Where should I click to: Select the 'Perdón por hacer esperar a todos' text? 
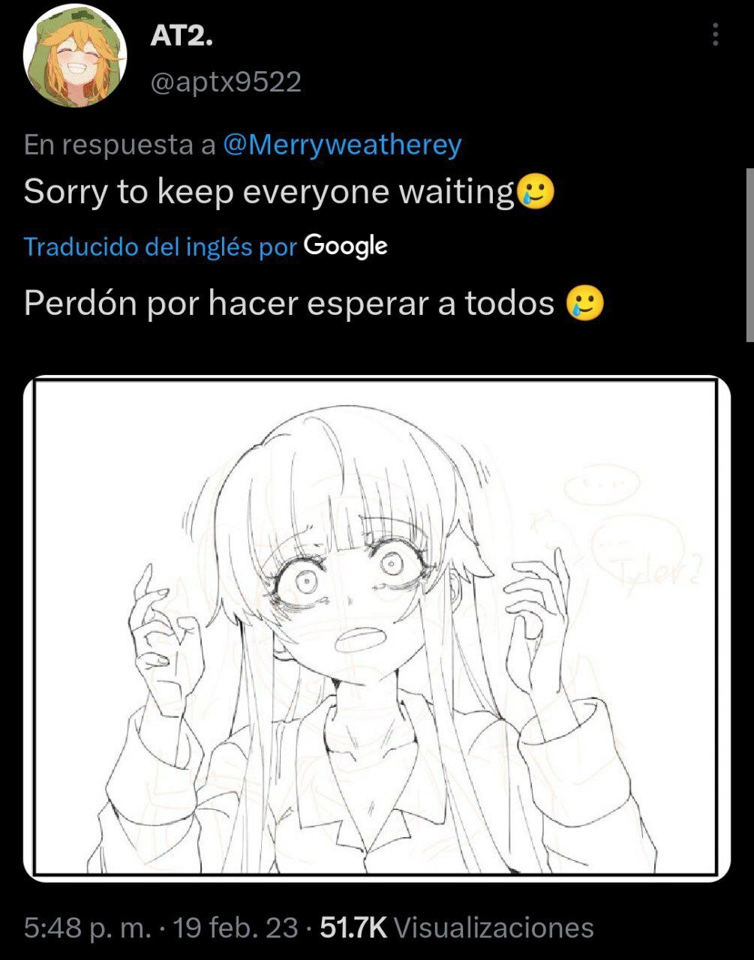click(x=290, y=303)
